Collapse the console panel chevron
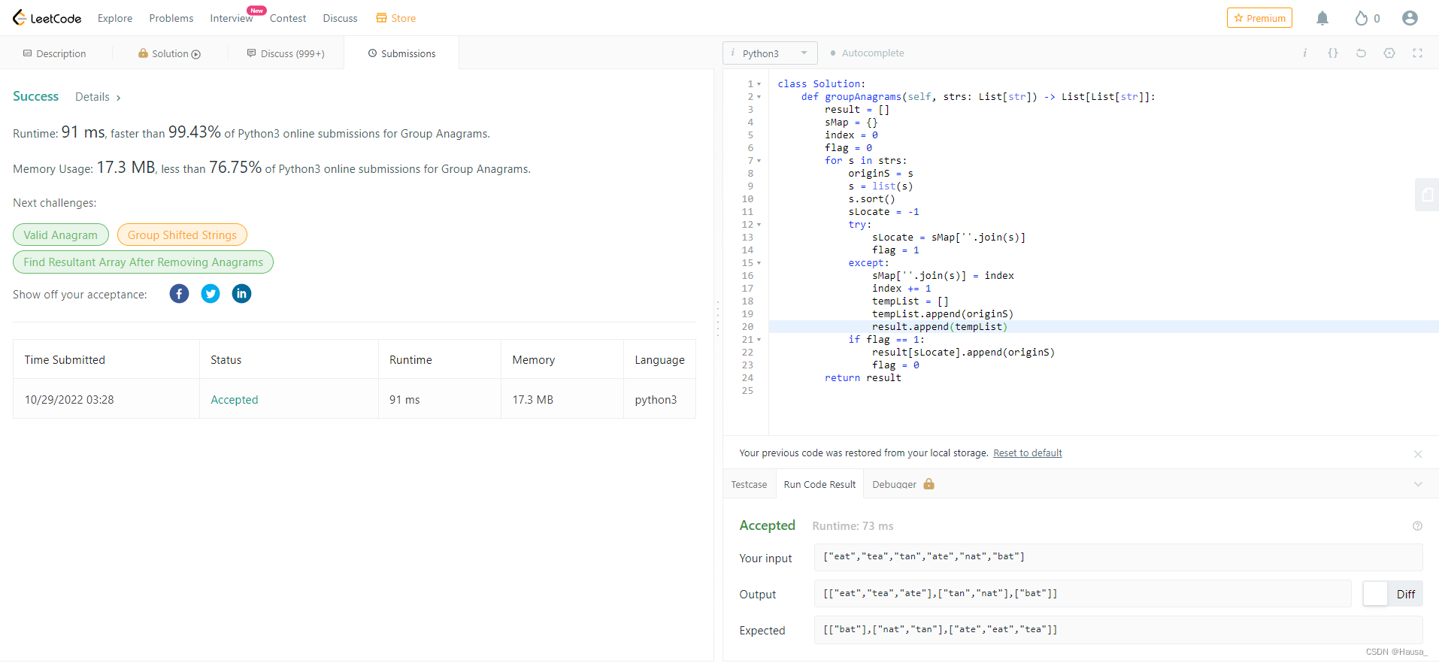Screen dimensions: 1439x663 [1418, 484]
